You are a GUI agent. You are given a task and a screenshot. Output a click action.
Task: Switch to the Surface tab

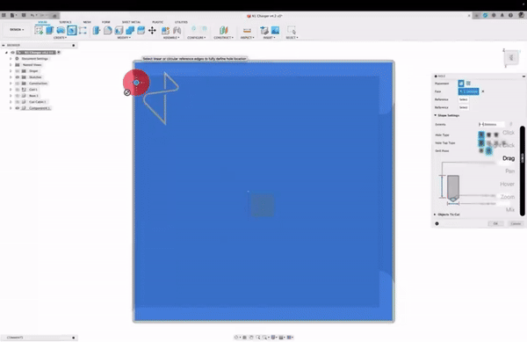coord(65,22)
